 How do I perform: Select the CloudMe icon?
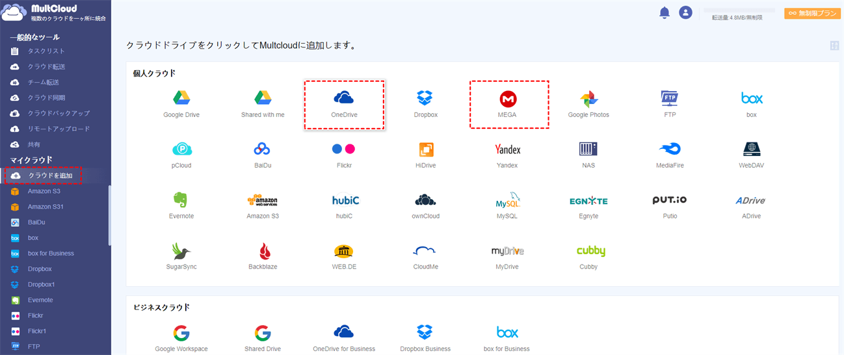425,256
